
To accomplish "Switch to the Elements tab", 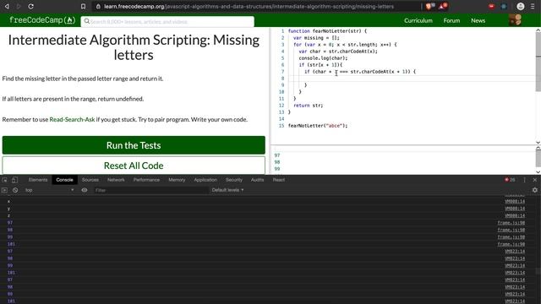I will pyautogui.click(x=38, y=180).
